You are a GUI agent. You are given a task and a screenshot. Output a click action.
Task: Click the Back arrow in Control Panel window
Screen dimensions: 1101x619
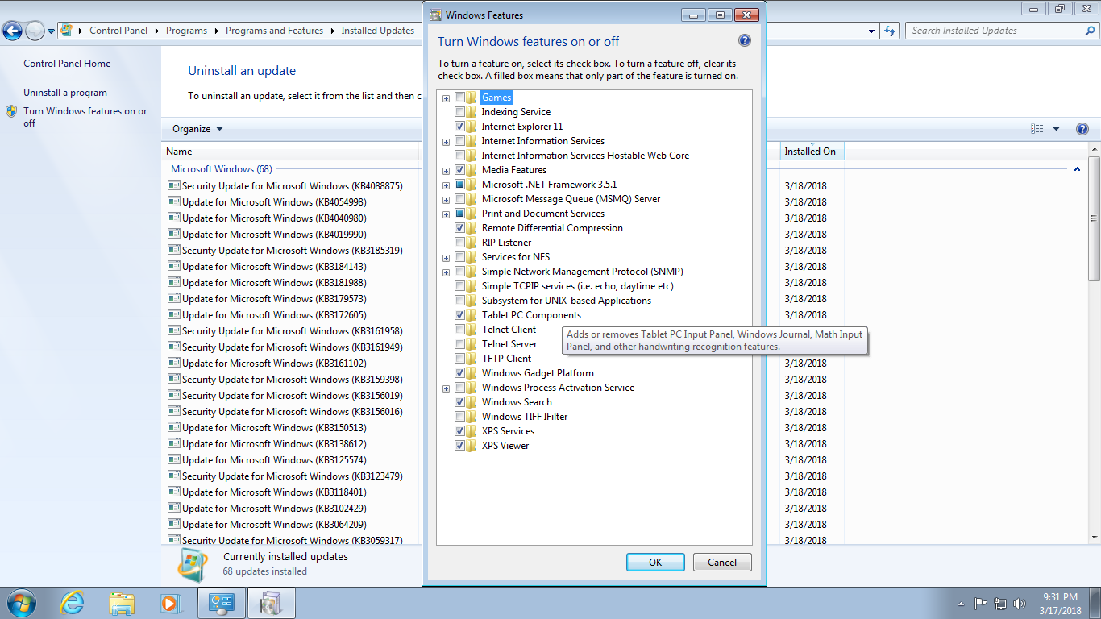[x=12, y=31]
